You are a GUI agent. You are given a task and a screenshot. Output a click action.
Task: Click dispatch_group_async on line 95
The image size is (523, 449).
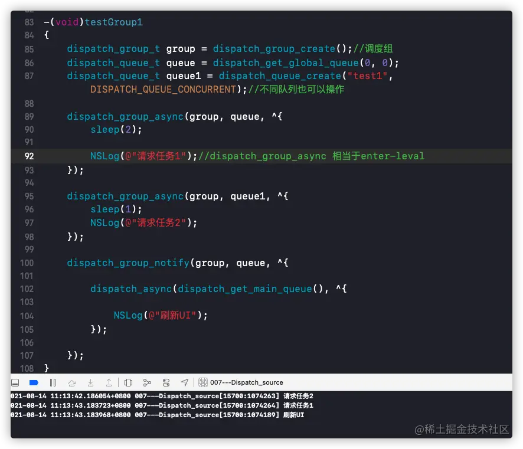[x=125, y=196]
